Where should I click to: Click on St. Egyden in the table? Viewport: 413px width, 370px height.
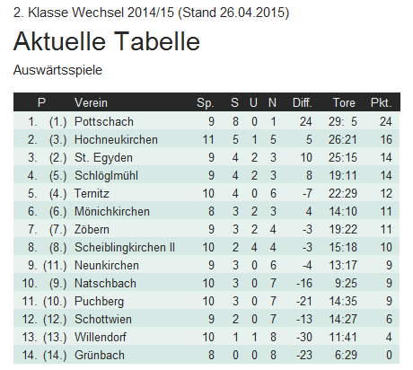[x=103, y=157]
